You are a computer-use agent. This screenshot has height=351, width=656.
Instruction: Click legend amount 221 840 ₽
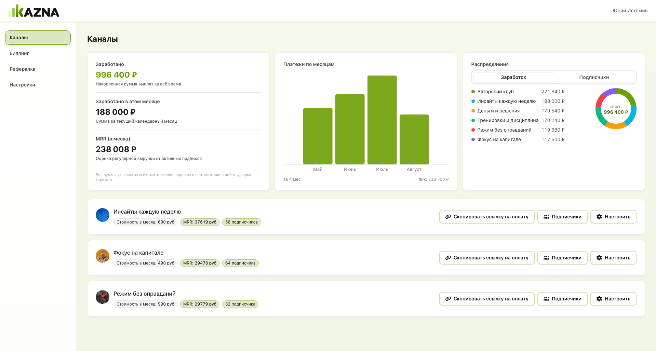[x=553, y=92]
